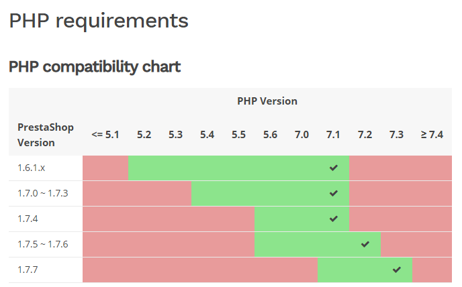Click the "1.7.5 ~ 1.7.6" row label
Viewport: 462px width, 287px height.
[x=43, y=244]
